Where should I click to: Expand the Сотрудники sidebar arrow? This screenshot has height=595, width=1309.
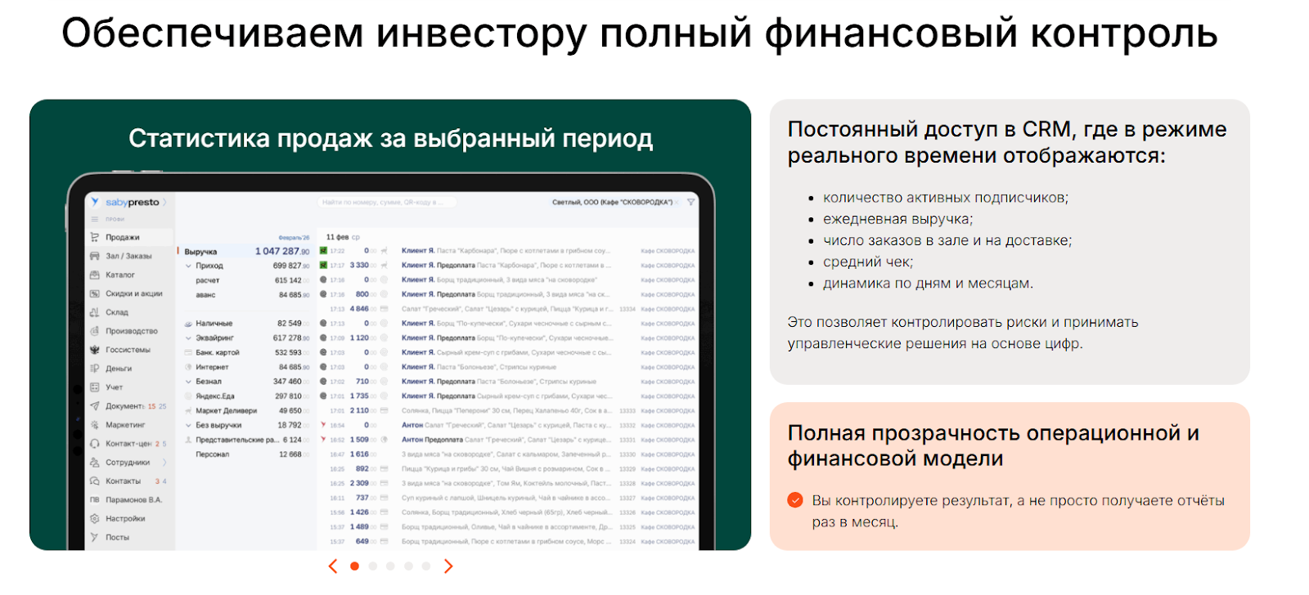(164, 463)
